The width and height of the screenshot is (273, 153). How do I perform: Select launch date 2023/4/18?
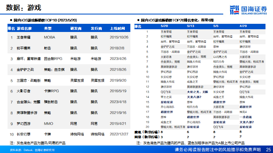(118, 102)
